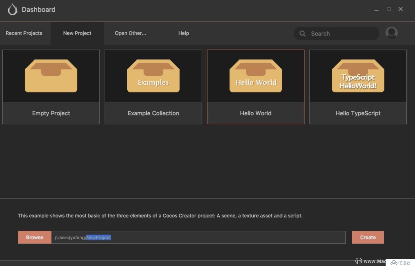Open the user account avatar
Viewport: 415px width, 266px height.
coord(392,33)
